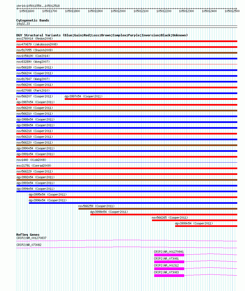This screenshot has width=245, height=291.
Task: Open the nsv566259 (Cooper2011) label
Action: coord(96,206)
